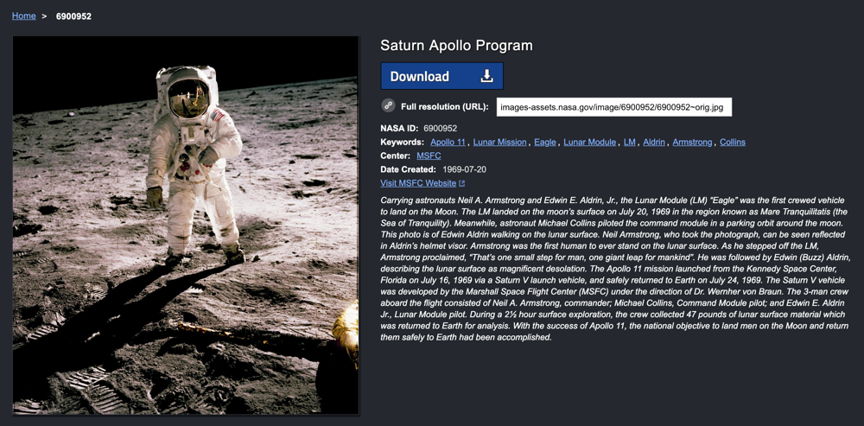
Task: Open the Eagle keyword link
Action: pyautogui.click(x=545, y=142)
